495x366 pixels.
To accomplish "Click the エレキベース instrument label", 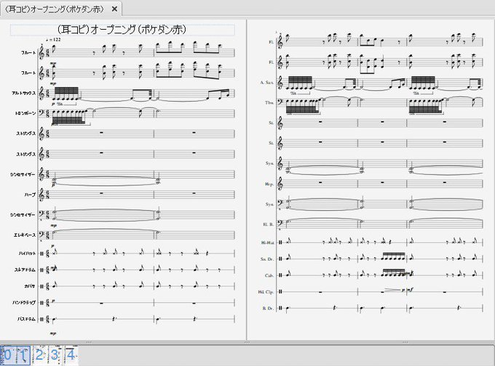I will tap(25, 235).
